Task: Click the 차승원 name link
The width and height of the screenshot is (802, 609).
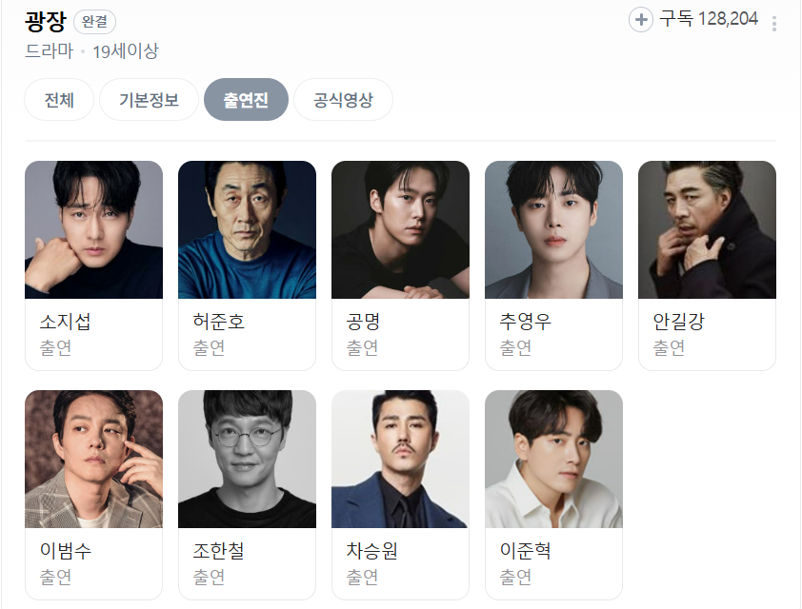Action: point(371,550)
